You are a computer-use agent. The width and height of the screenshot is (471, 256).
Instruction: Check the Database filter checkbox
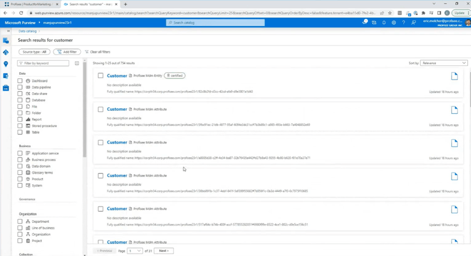pyautogui.click(x=20, y=100)
